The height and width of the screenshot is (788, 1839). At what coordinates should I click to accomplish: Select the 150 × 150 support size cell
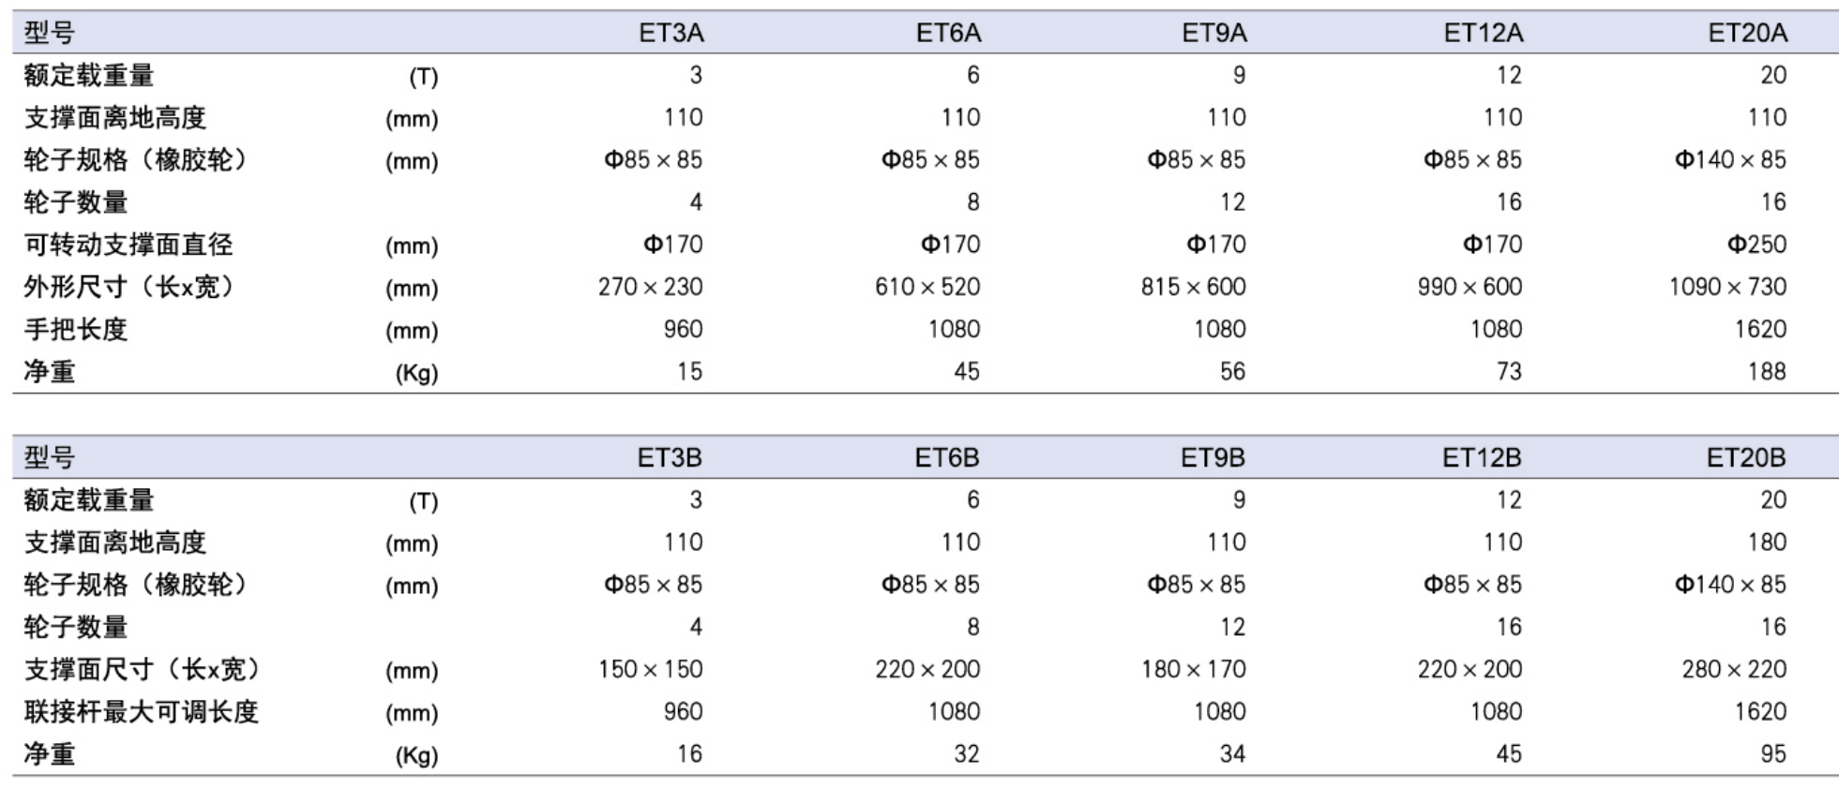tap(650, 669)
